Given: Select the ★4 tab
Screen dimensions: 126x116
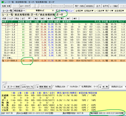Looking at the screenshot, I should pos(49,19).
